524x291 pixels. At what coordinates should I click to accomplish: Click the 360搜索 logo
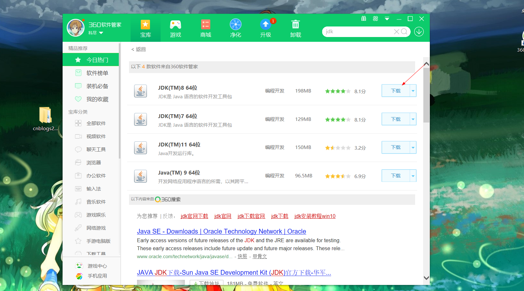pyautogui.click(x=168, y=199)
